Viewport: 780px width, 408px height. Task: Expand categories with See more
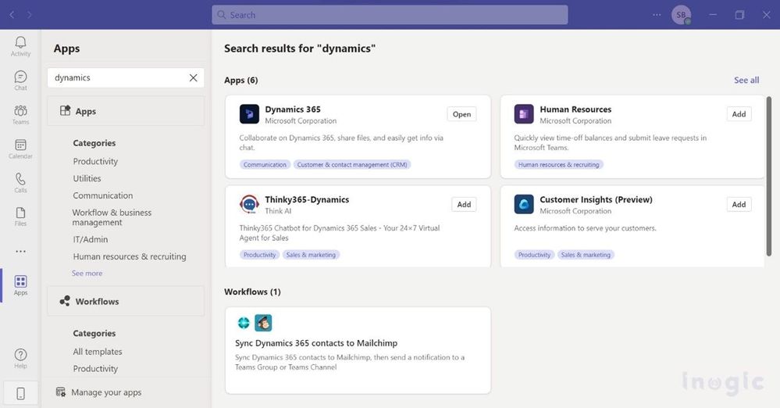[x=87, y=273]
